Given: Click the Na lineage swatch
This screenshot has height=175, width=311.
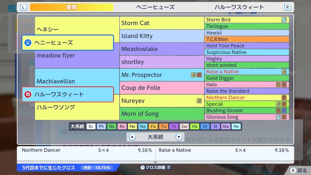Looking at the screenshot, I should (x=143, y=126).
